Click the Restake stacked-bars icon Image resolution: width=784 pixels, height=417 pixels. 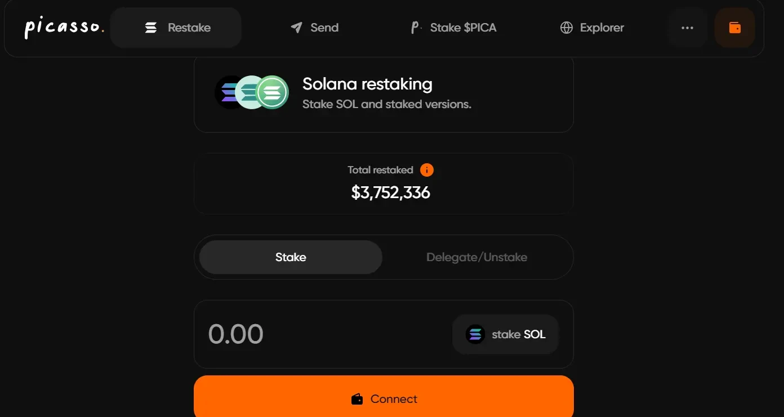click(x=151, y=28)
